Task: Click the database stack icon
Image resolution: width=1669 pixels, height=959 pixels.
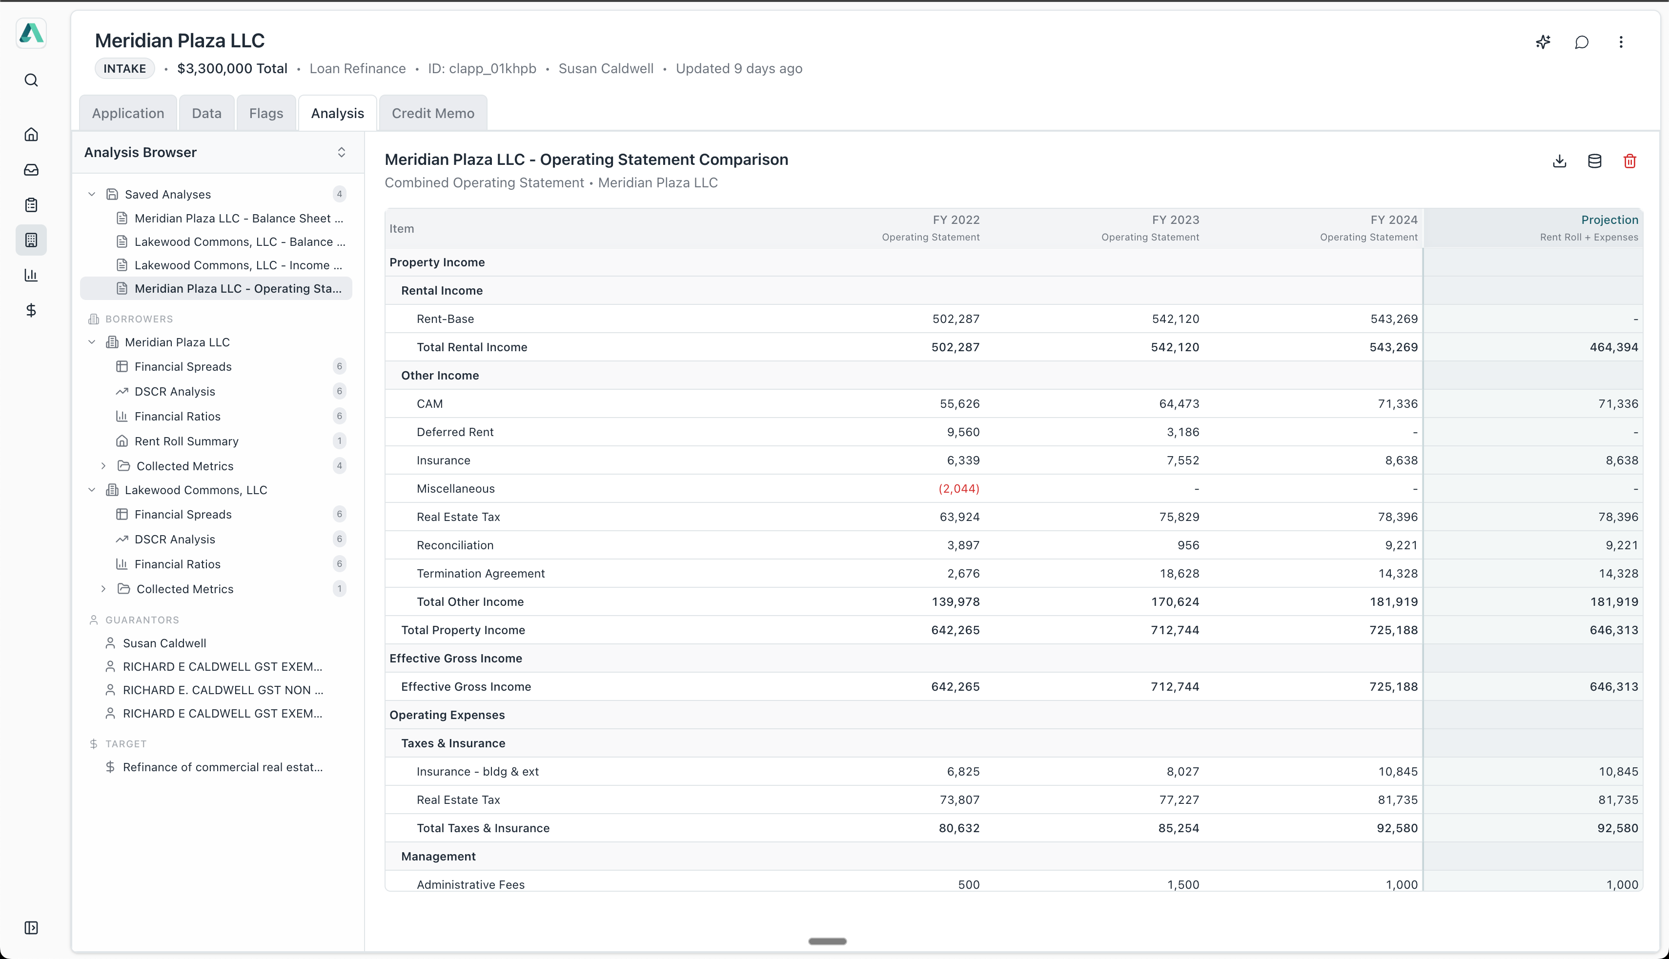Action: 1594,161
